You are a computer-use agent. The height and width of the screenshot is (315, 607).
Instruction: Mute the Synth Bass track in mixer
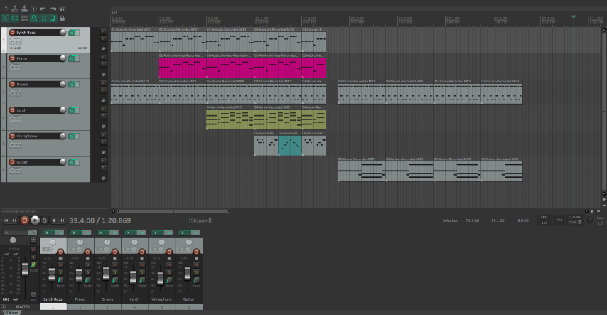tap(61, 266)
